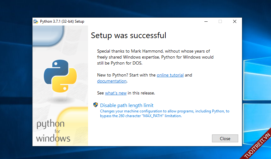Close the window with the X button
The image size is (271, 159).
(235, 21)
